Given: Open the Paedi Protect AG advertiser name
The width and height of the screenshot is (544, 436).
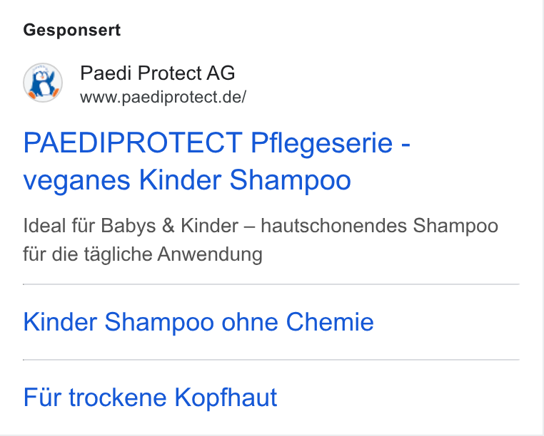Looking at the screenshot, I should [158, 73].
